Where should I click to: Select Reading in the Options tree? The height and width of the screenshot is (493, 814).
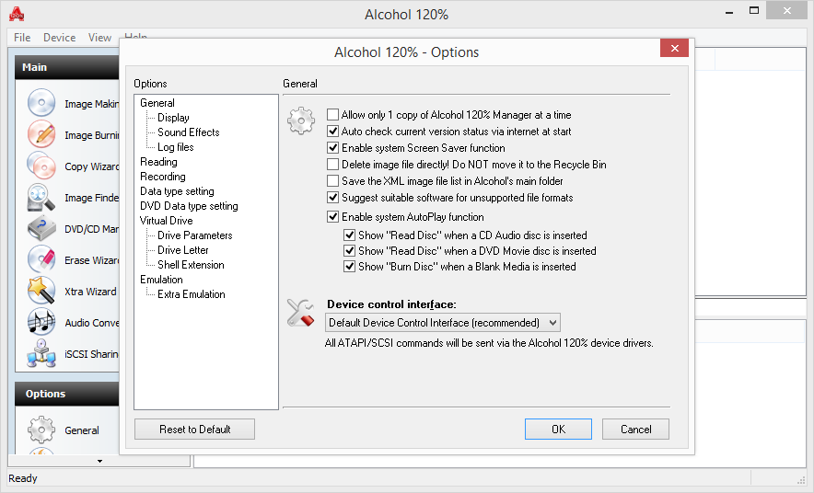pyautogui.click(x=158, y=162)
